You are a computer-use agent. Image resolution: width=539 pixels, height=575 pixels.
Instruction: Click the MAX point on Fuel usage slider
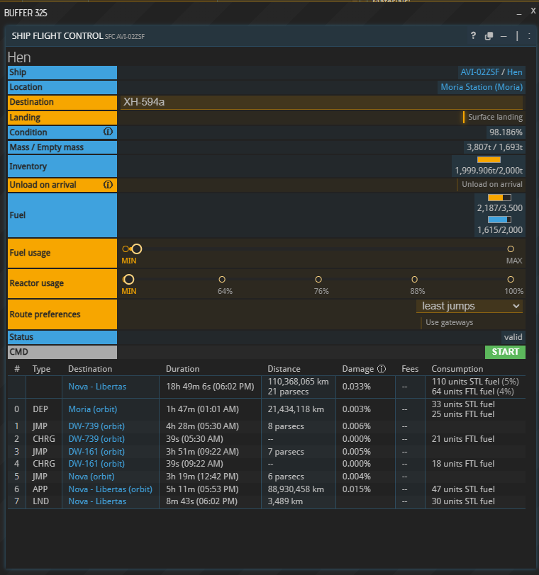coord(511,249)
